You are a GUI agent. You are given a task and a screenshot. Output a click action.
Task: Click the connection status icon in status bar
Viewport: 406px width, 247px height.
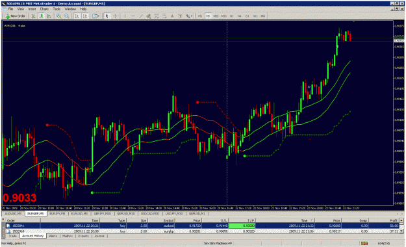pos(364,243)
